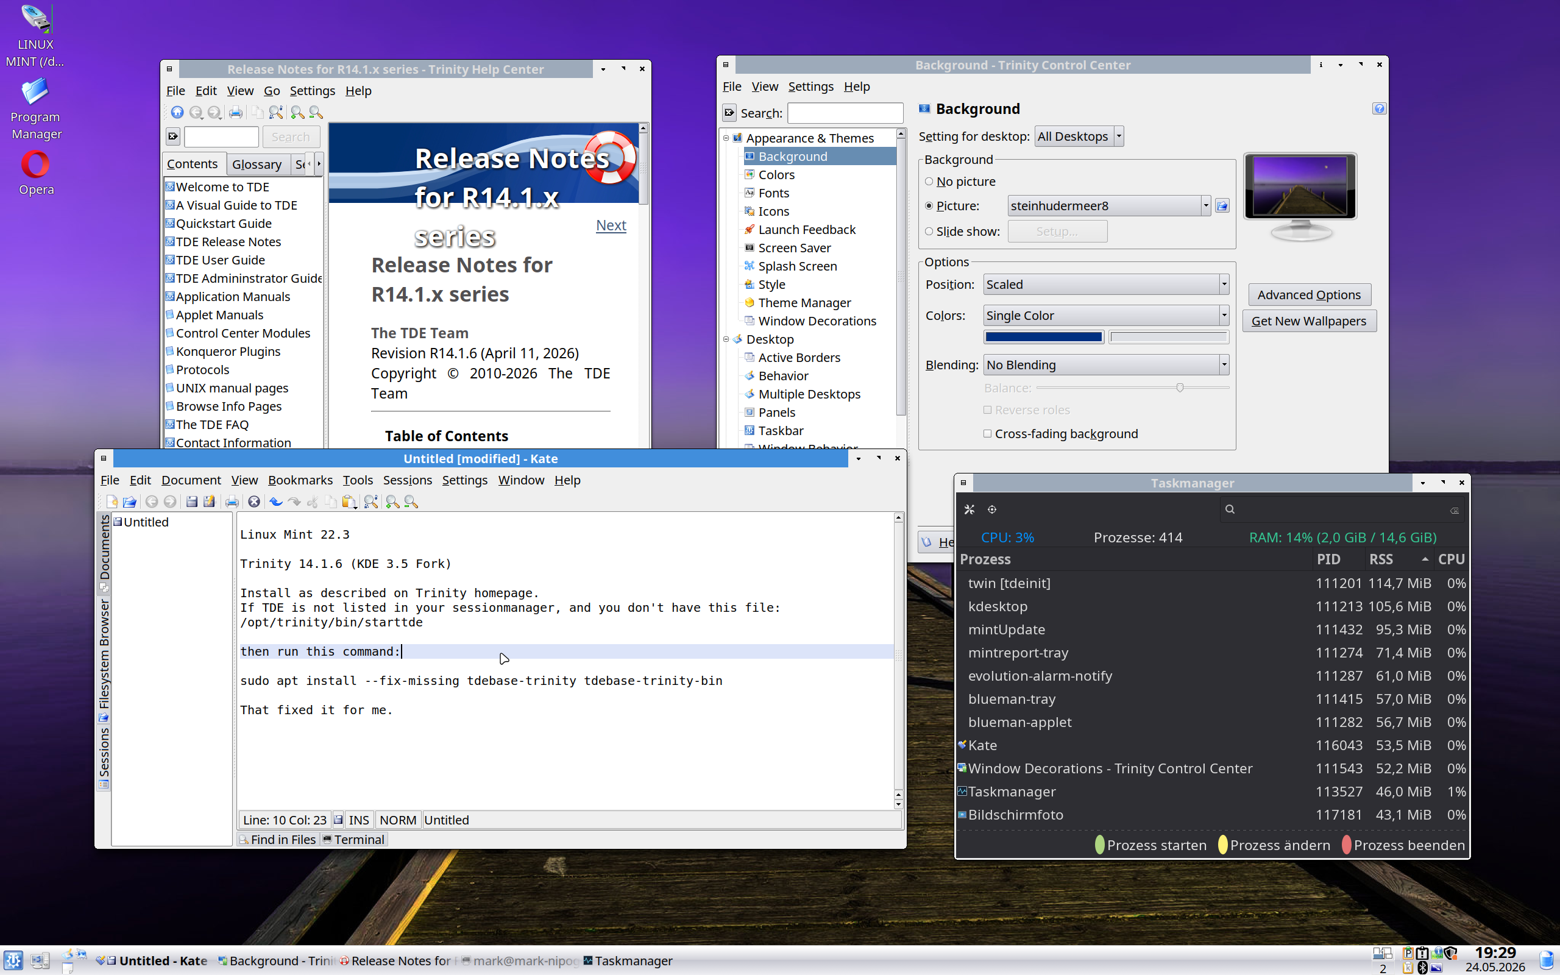
Task: Click the Zoom In icon in Kate toolbar
Action: tap(392, 502)
